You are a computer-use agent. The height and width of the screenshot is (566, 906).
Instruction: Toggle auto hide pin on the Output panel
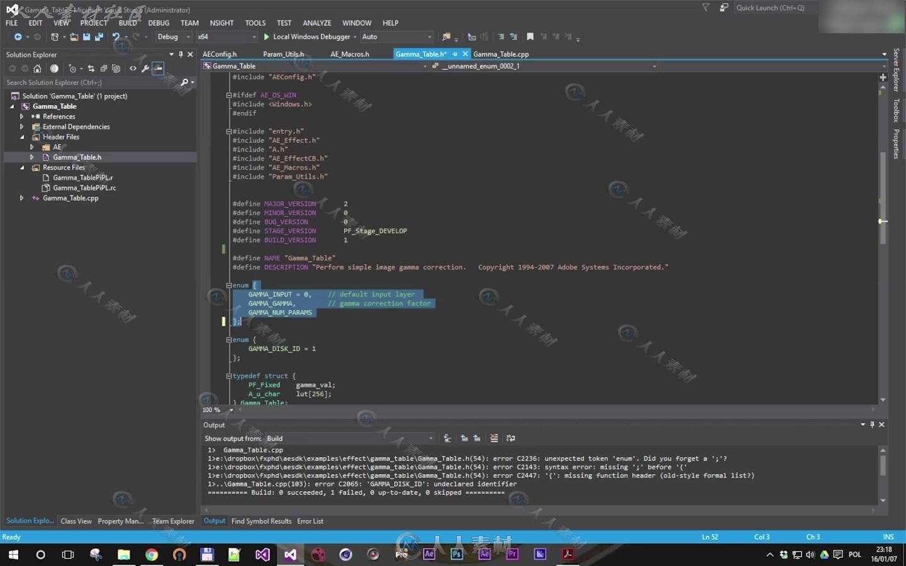pyautogui.click(x=872, y=425)
